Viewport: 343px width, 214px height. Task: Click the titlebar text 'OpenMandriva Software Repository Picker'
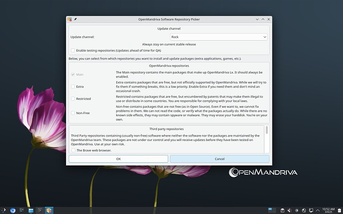(x=169, y=19)
